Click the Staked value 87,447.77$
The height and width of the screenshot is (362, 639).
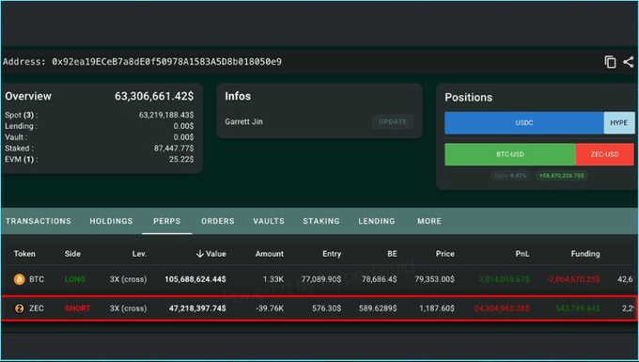click(174, 148)
